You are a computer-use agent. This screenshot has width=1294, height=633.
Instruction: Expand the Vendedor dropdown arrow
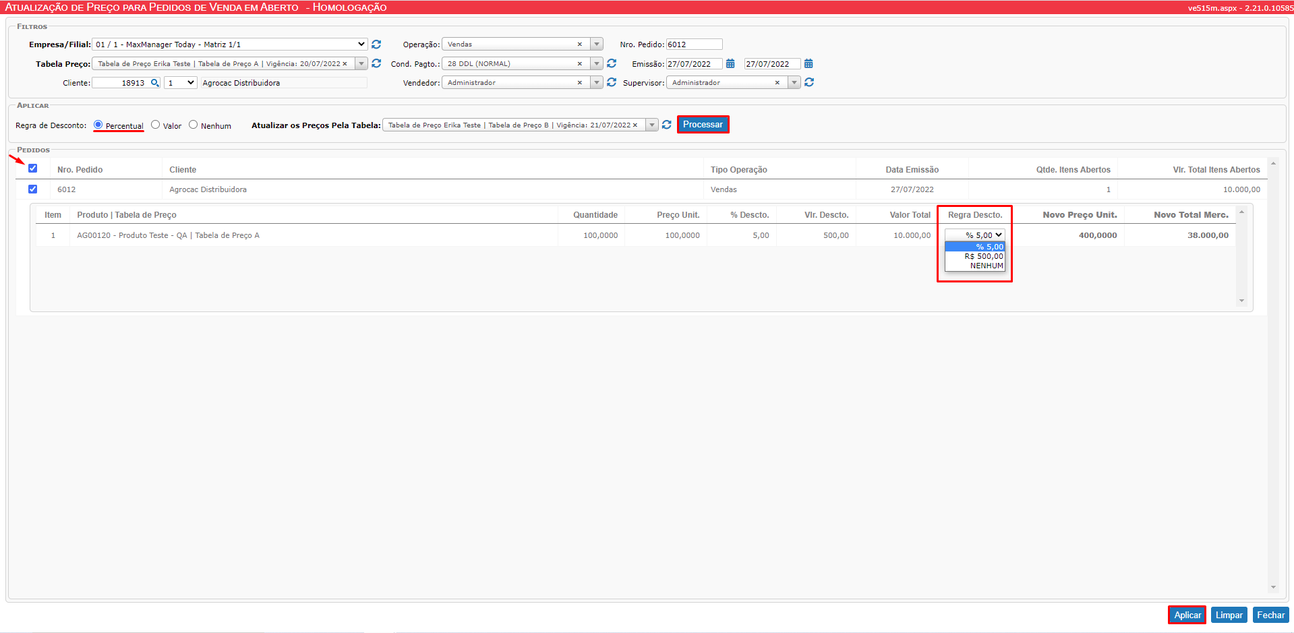[x=597, y=82]
